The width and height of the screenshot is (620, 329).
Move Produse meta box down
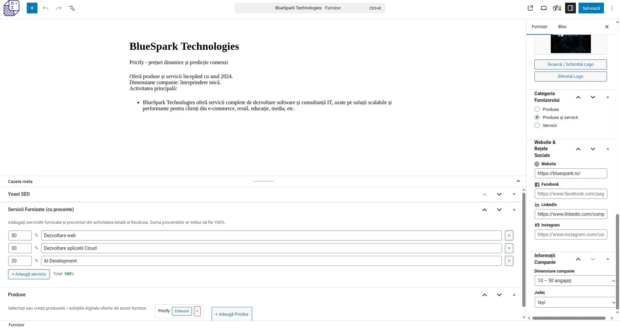[499, 295]
